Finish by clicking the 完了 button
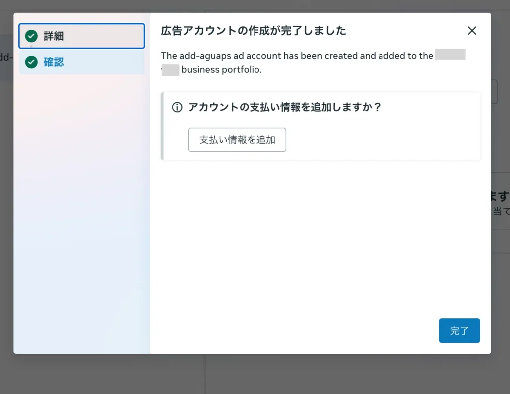 point(459,331)
